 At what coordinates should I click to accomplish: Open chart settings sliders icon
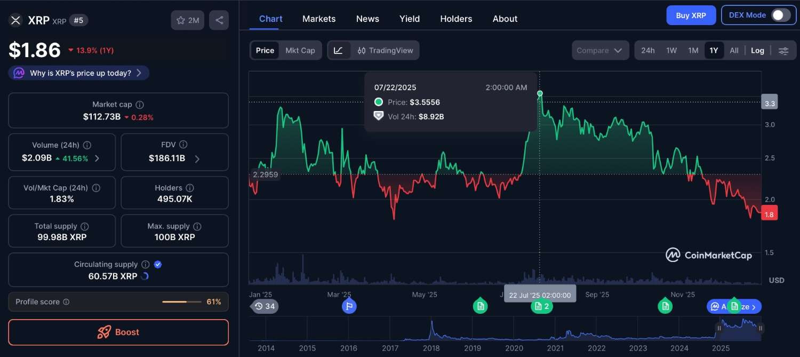pos(783,51)
